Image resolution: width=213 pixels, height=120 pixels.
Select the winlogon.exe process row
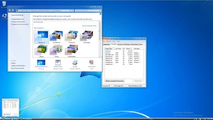click(124, 64)
